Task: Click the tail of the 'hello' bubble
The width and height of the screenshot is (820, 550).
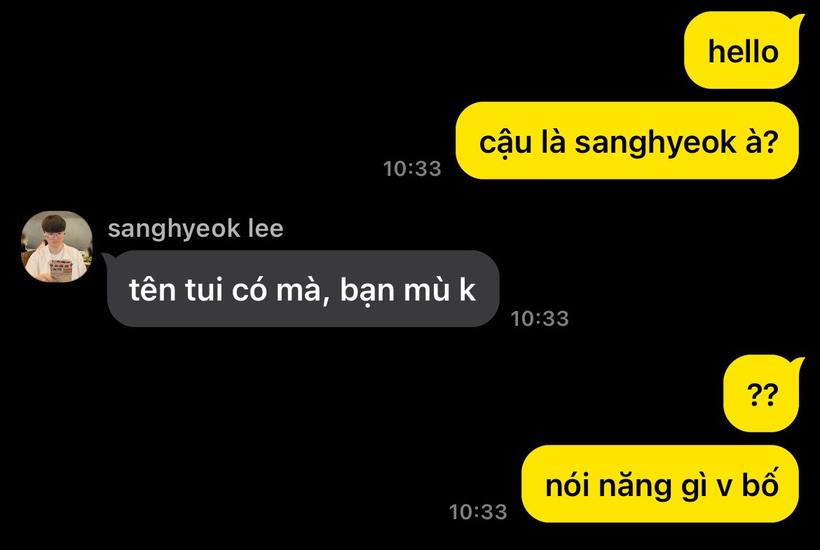Action: (x=798, y=20)
